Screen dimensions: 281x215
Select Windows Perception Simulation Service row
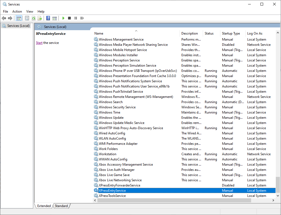click(184, 65)
